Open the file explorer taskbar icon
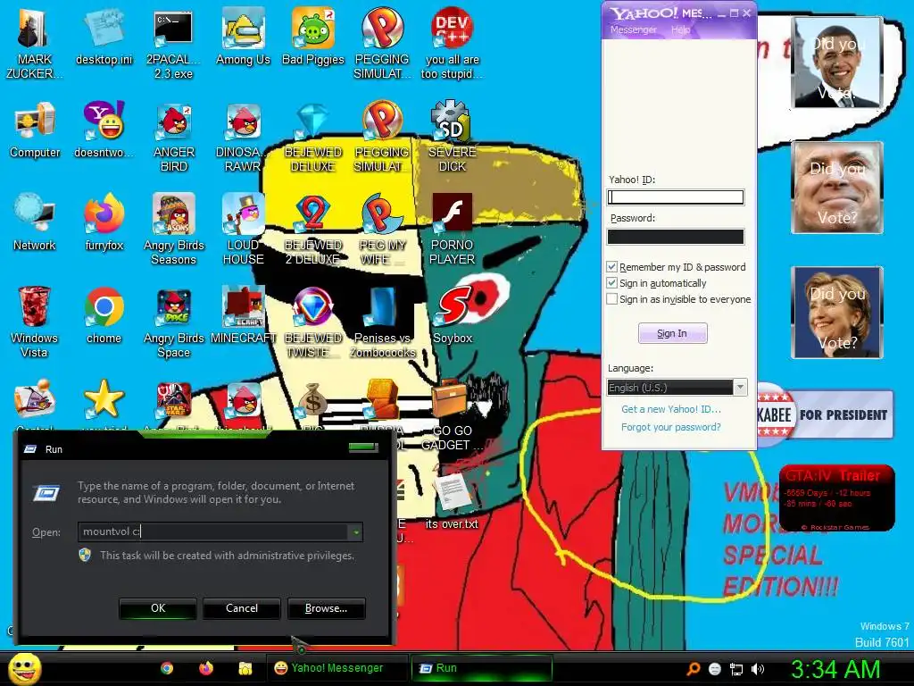 click(x=245, y=668)
